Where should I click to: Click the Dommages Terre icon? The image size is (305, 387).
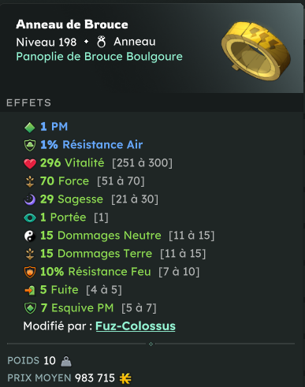(x=30, y=254)
